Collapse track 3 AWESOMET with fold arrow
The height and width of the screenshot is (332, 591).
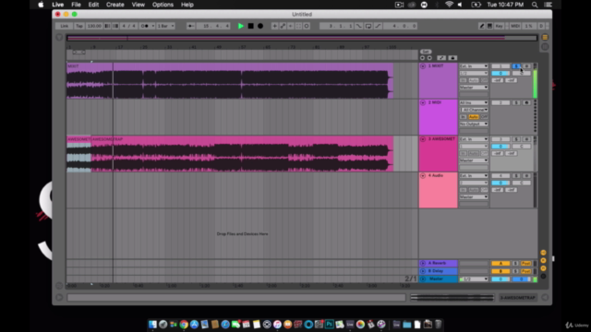(423, 139)
